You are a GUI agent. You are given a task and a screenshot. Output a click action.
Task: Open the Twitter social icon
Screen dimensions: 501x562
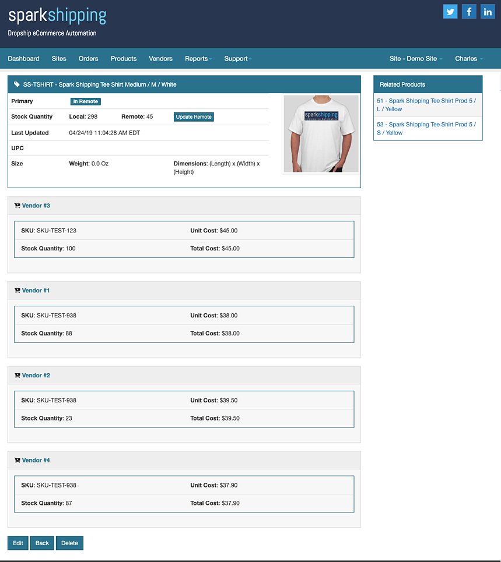pyautogui.click(x=450, y=12)
